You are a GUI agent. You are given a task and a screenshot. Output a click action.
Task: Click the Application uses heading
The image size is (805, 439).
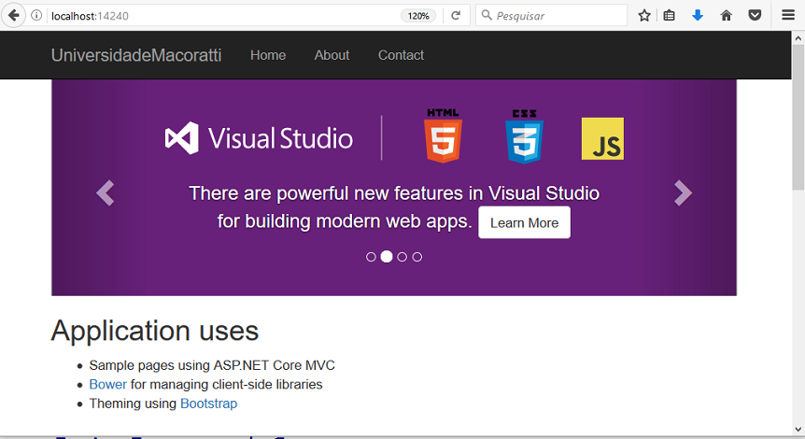tap(154, 330)
